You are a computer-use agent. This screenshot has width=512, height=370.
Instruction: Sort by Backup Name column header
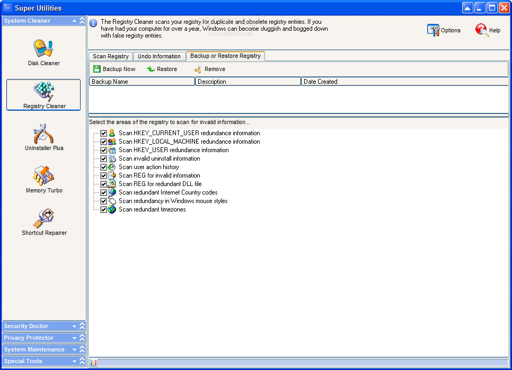pos(142,82)
